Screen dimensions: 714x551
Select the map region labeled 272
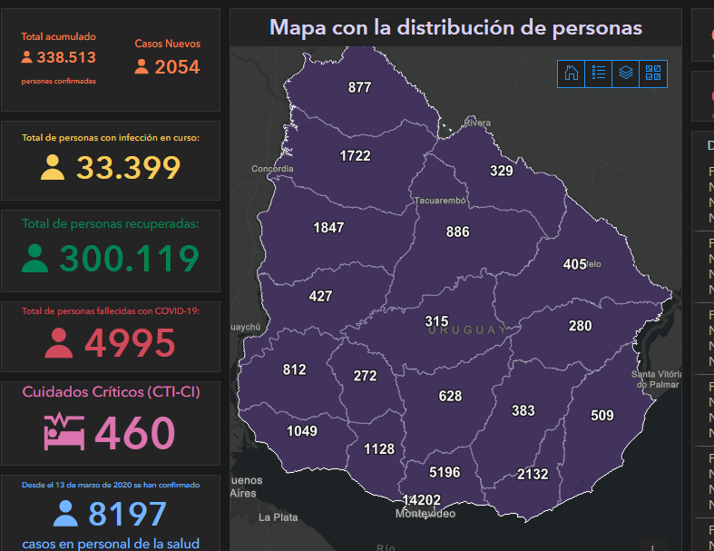[366, 376]
